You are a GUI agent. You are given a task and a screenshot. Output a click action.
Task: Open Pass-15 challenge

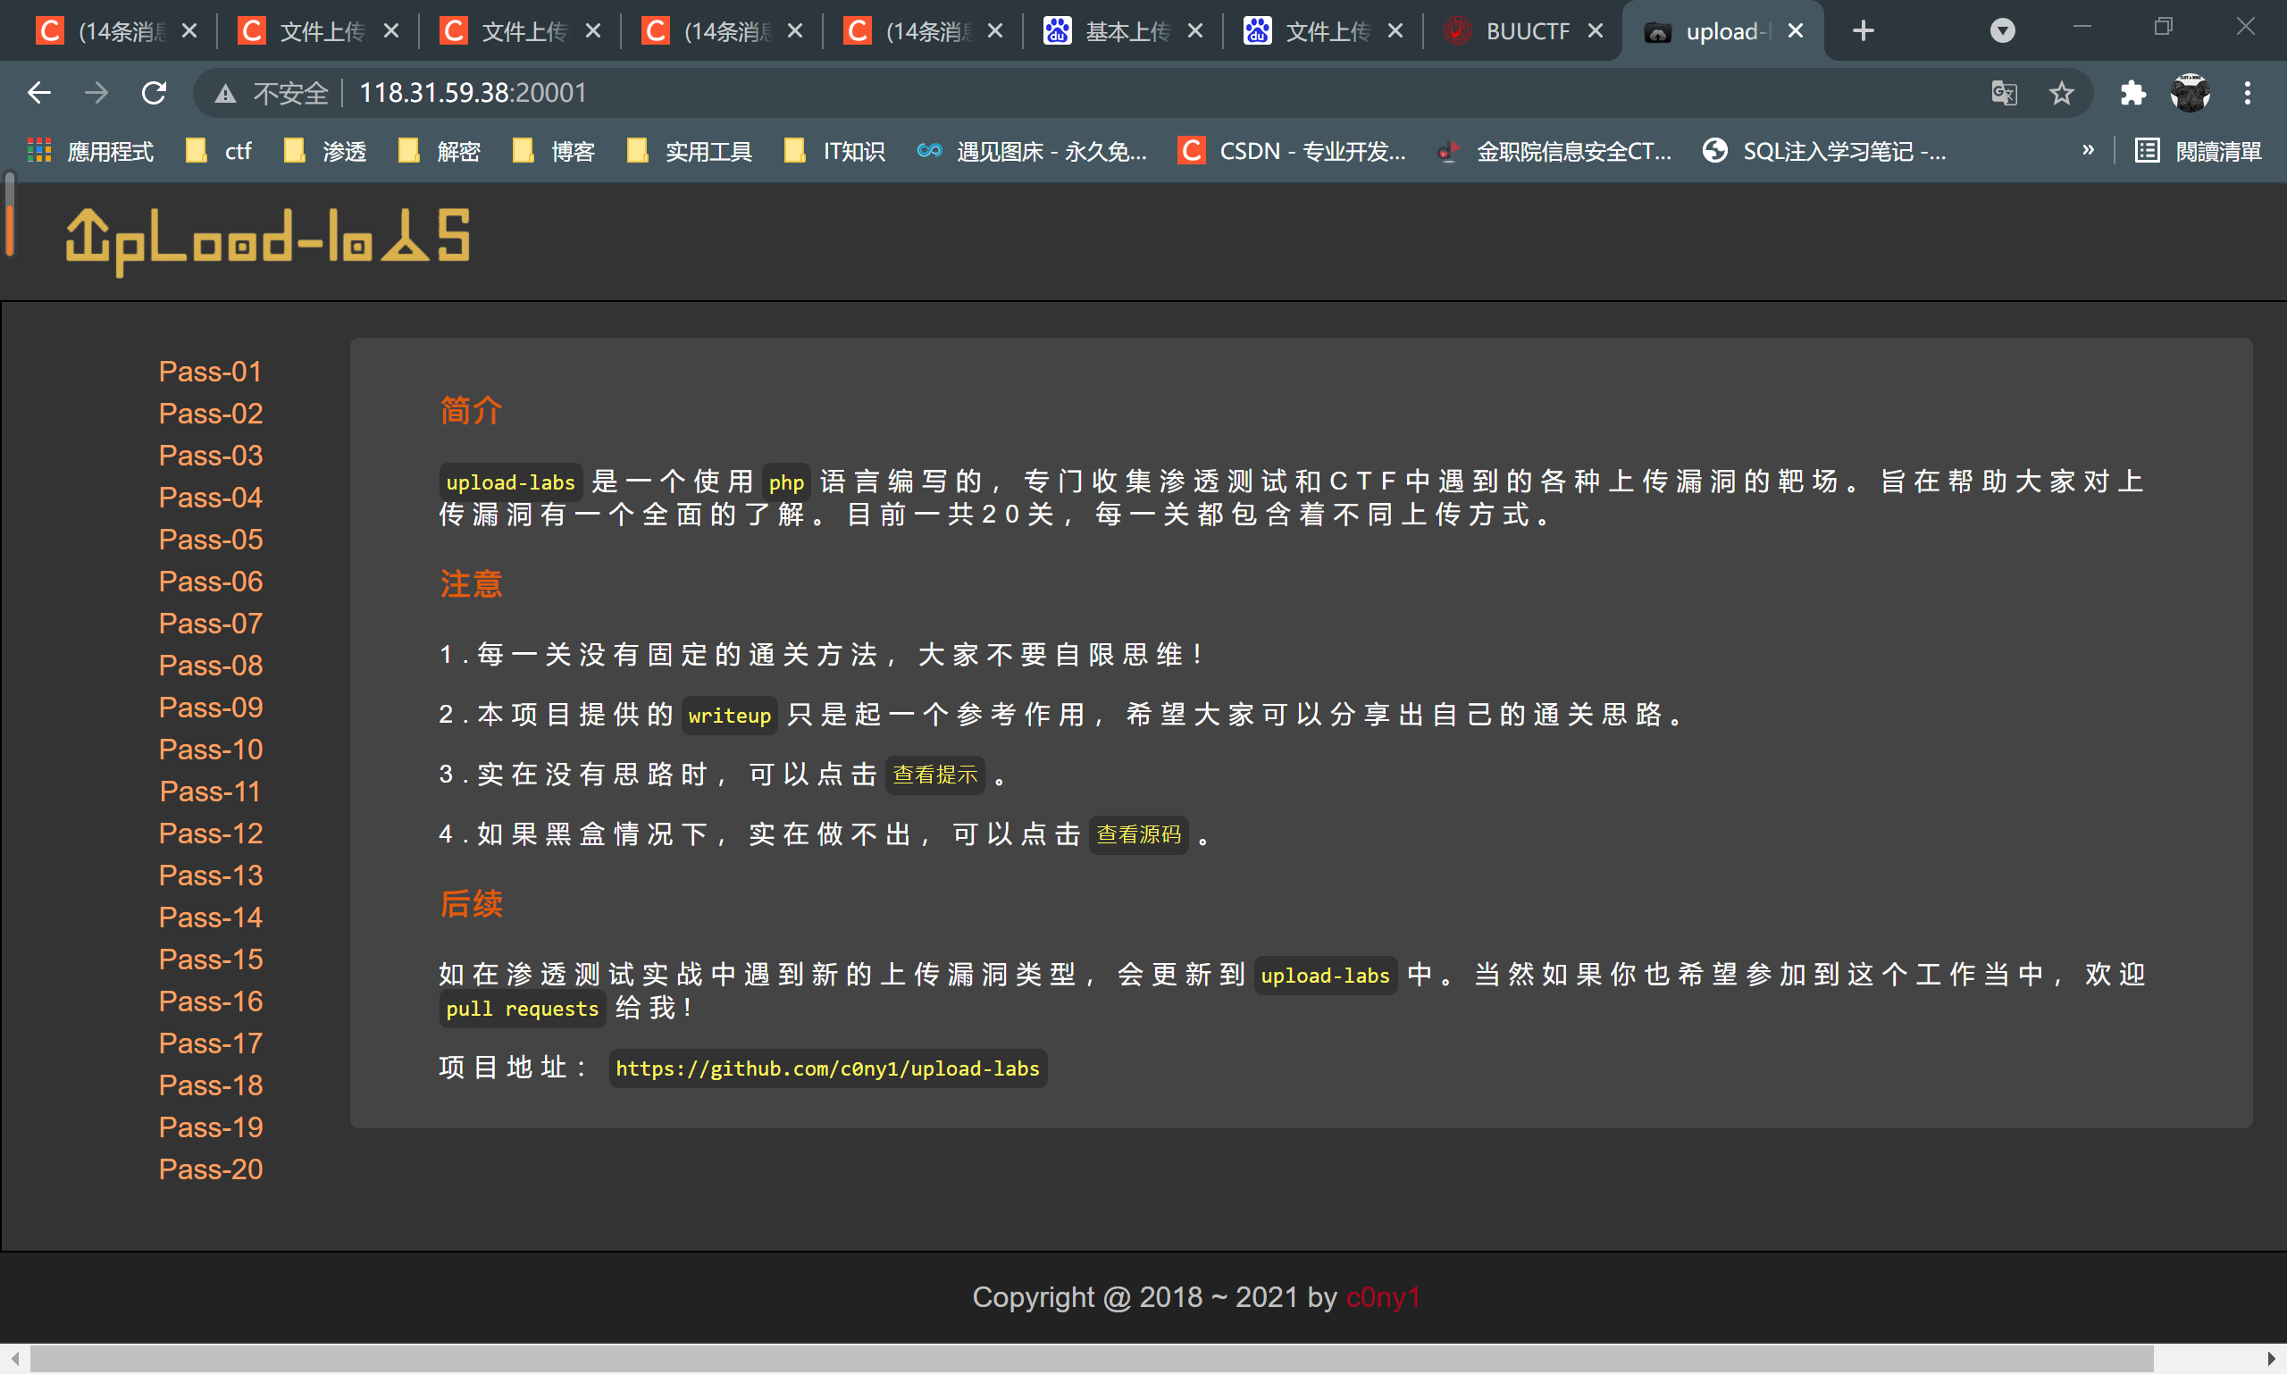click(210, 959)
